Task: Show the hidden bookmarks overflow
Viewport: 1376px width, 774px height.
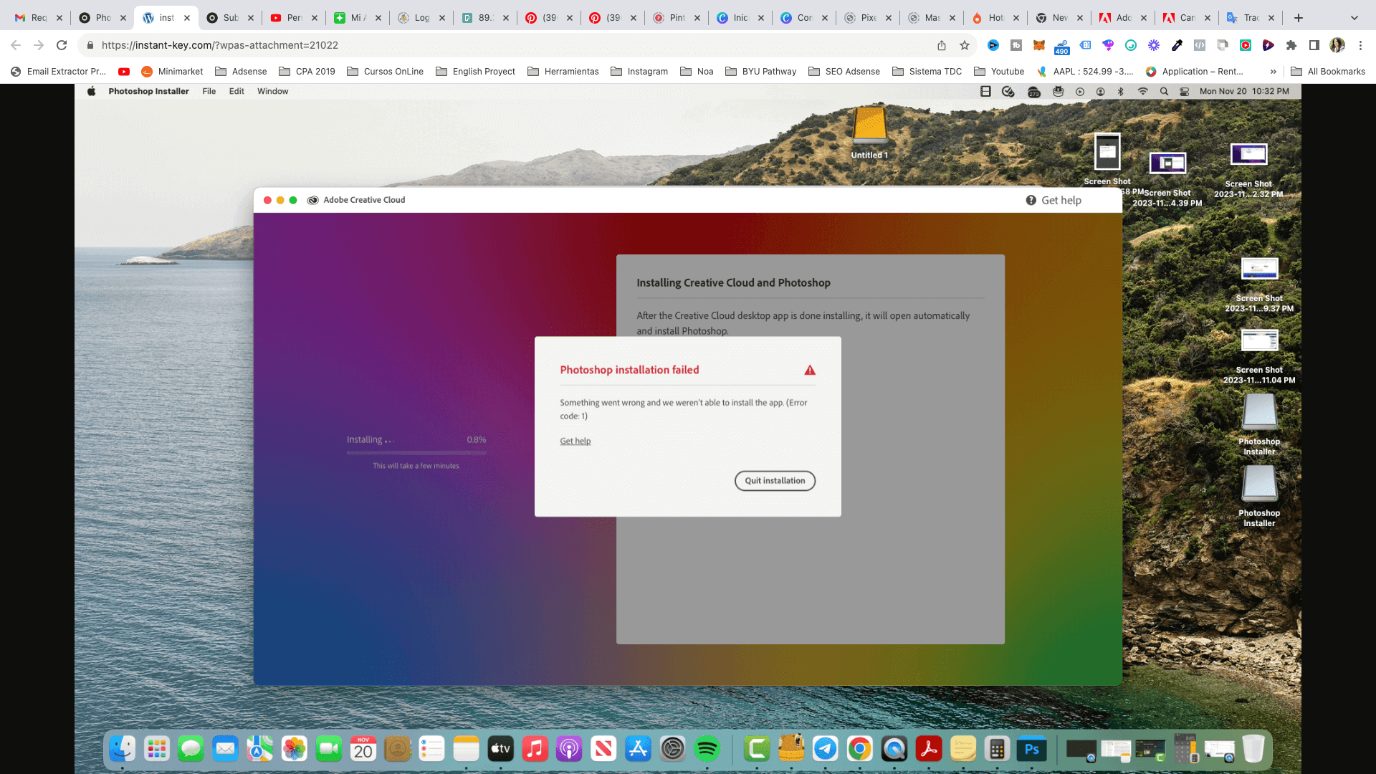Action: click(1273, 72)
